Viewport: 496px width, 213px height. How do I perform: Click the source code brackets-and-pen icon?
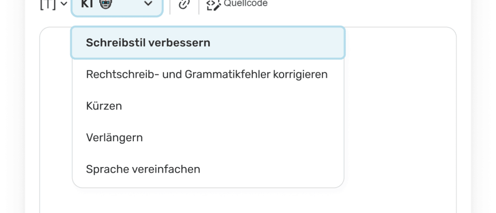[213, 5]
